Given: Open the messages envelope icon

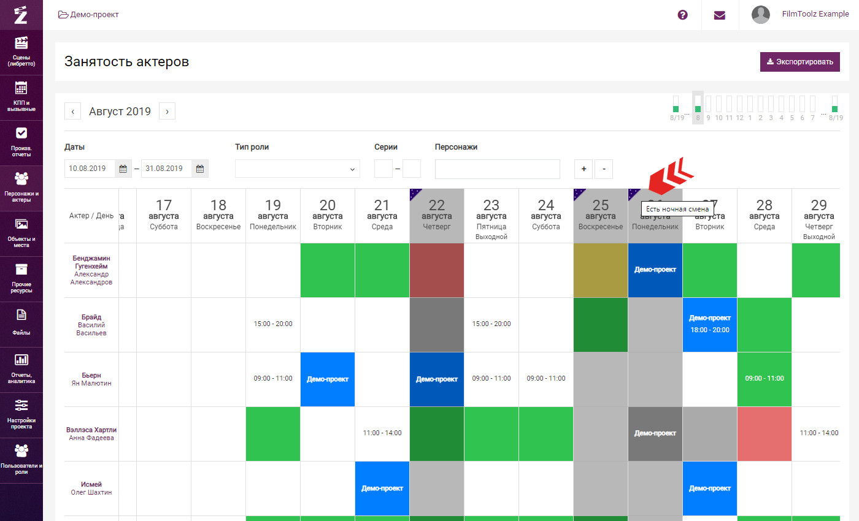Looking at the screenshot, I should [720, 15].
